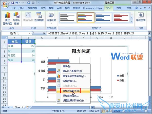Click the Office button orb
This screenshot has height=114, width=152.
(x=5, y=5)
